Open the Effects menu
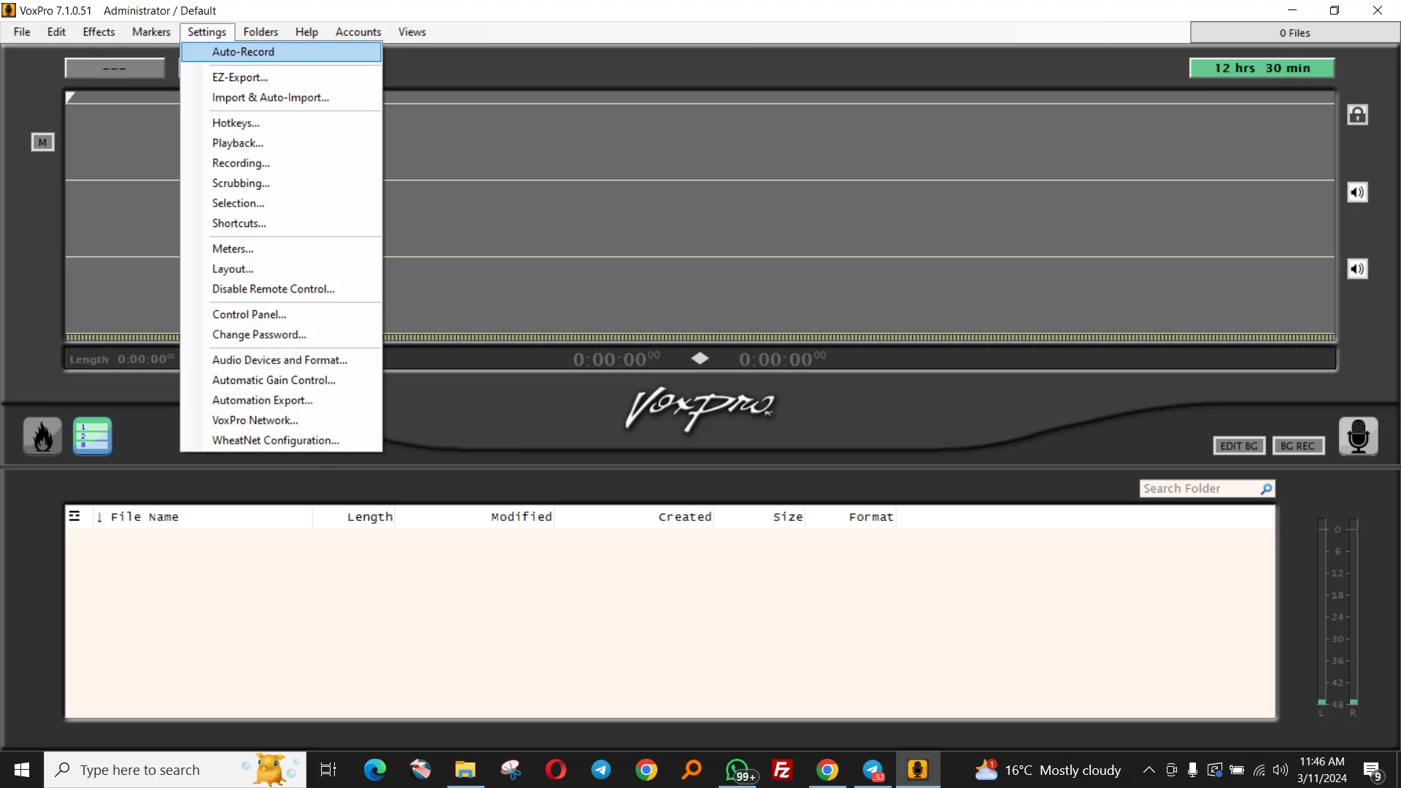The height and width of the screenshot is (788, 1401). tap(99, 32)
